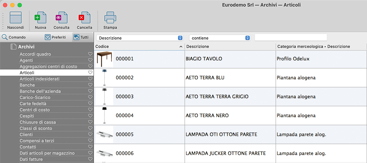
Task: Toggle favorite heart for Banche
Action: pyautogui.click(x=90, y=85)
